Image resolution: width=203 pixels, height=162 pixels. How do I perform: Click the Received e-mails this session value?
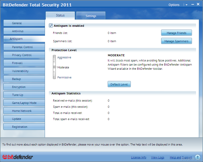coord(108,101)
